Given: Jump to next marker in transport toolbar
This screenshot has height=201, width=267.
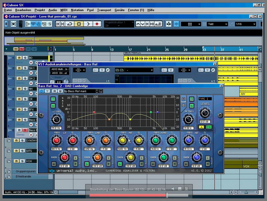Looking at the screenshot, I should pyautogui.click(x=63, y=24).
